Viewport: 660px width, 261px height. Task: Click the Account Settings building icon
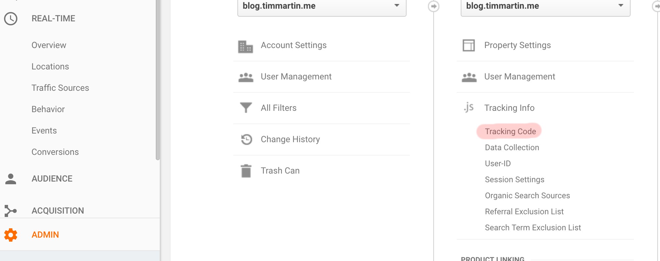pyautogui.click(x=245, y=47)
